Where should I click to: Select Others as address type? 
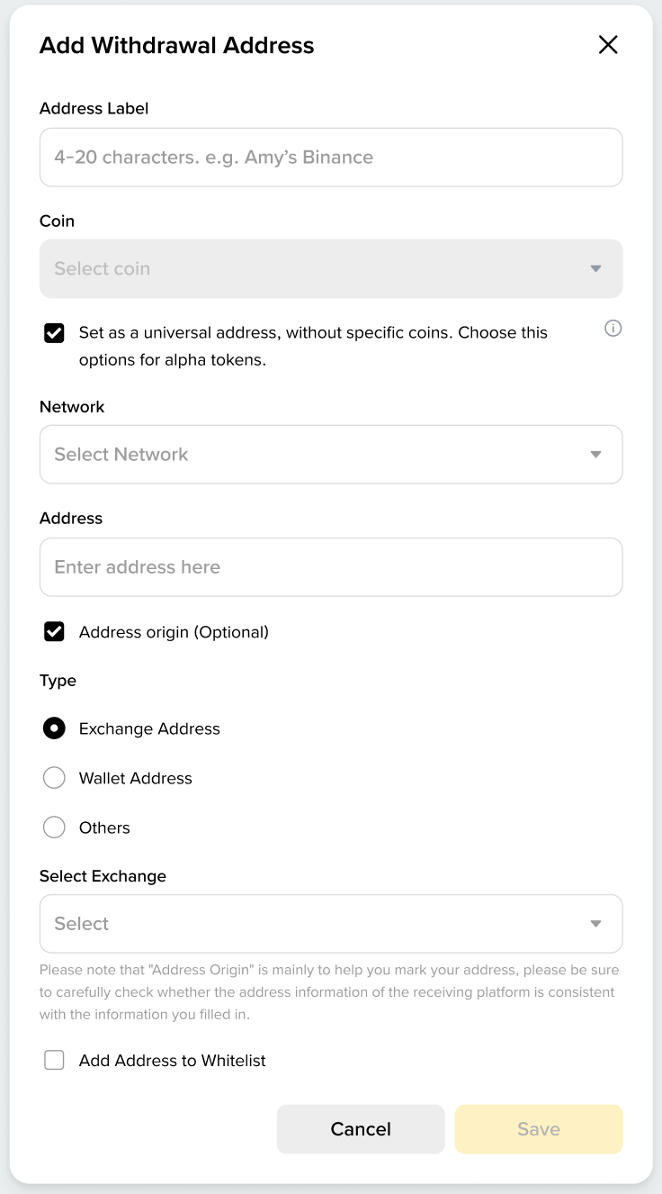tap(55, 828)
